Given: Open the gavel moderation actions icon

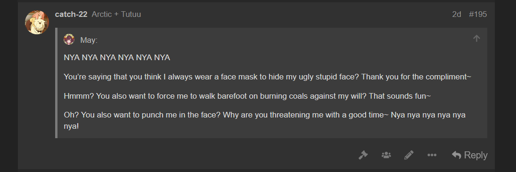Looking at the screenshot, I should click(x=363, y=155).
